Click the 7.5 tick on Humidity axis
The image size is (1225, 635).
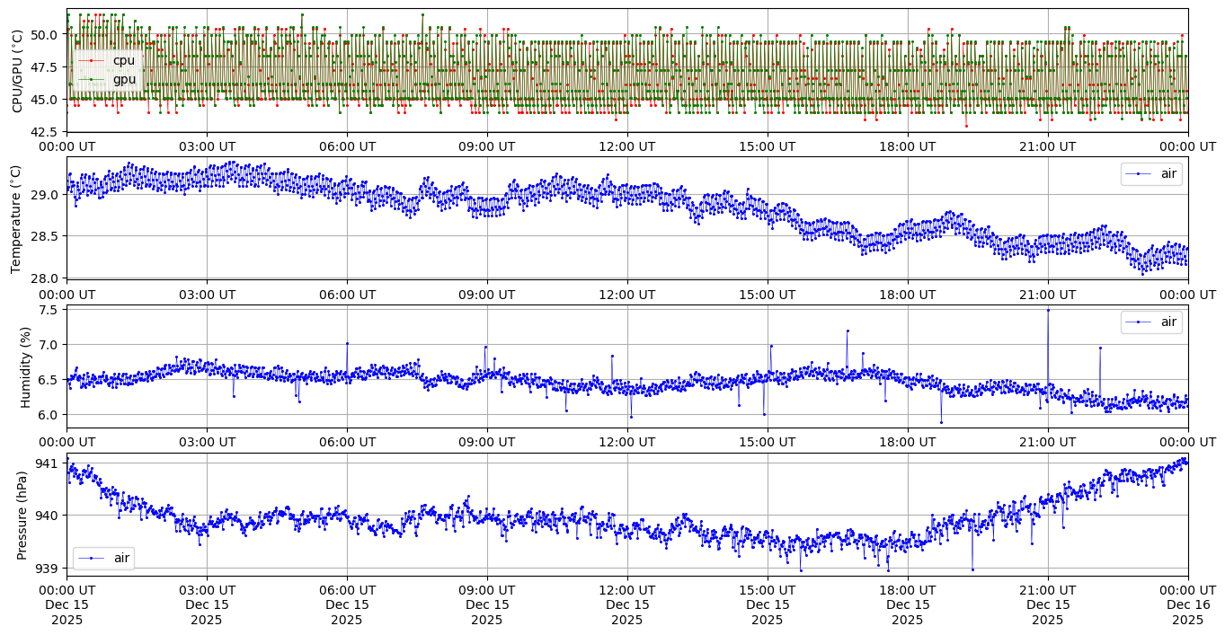click(49, 310)
